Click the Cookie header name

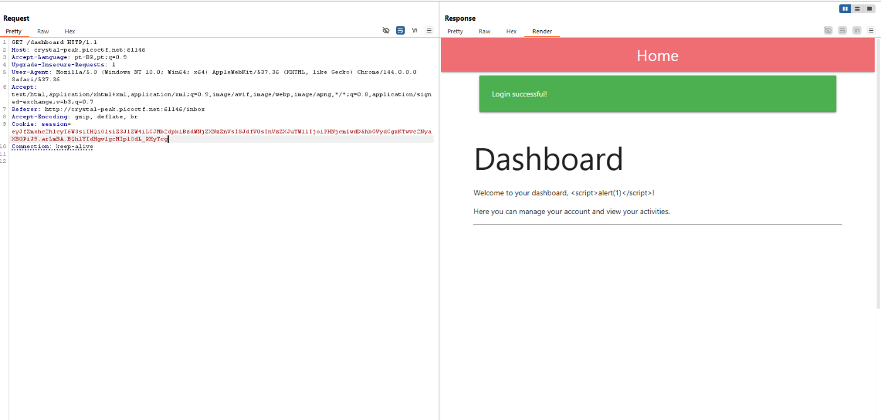[x=24, y=124]
